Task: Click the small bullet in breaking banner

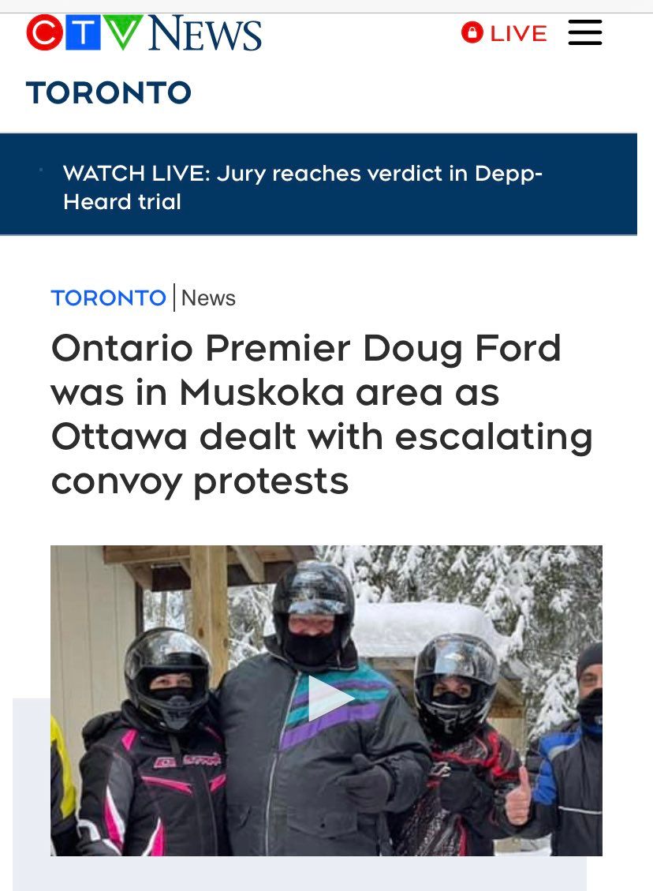Action: coord(41,170)
